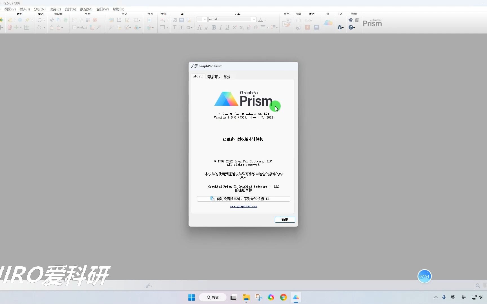Click the highlight sheet pen icon
This screenshot has width=487, height=304.
point(10,20)
